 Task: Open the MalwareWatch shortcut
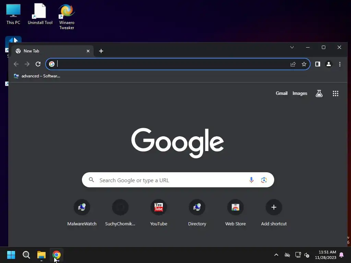point(82,212)
